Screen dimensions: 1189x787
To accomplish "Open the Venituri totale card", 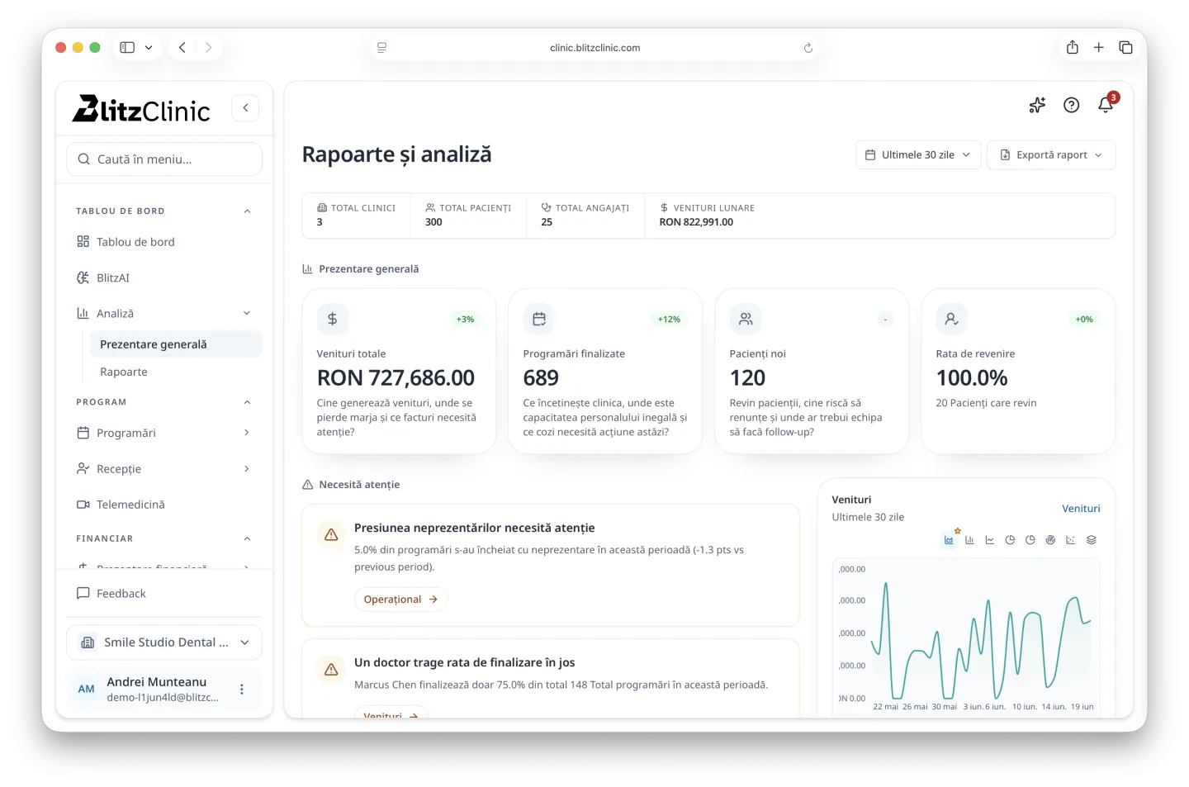I will coord(399,371).
